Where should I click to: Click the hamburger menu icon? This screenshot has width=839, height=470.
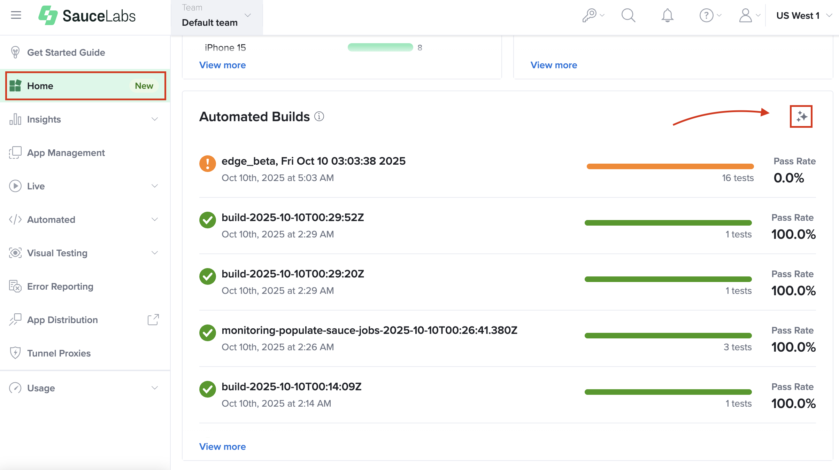coord(16,15)
